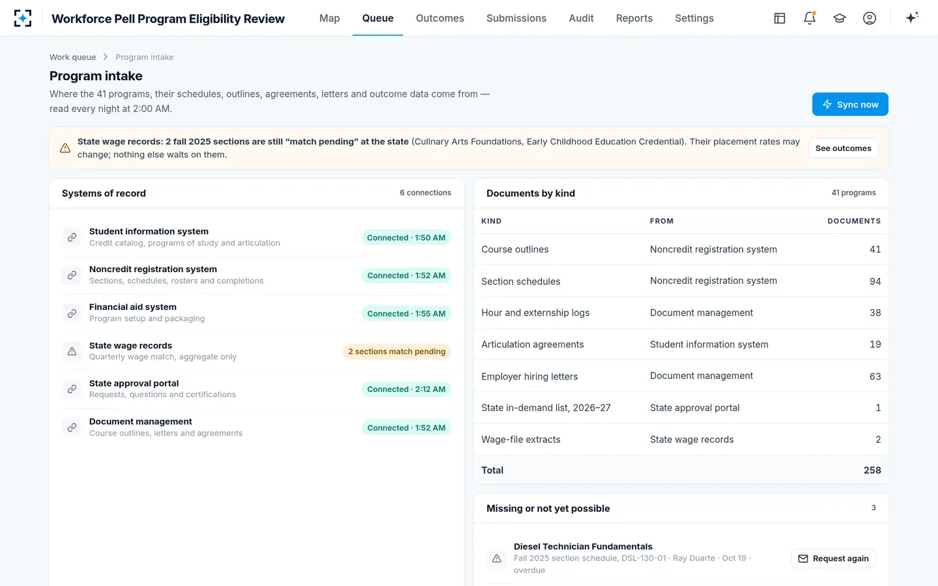Select State in-demand list, 2026–27 row
This screenshot has width=938, height=586.
[681, 408]
